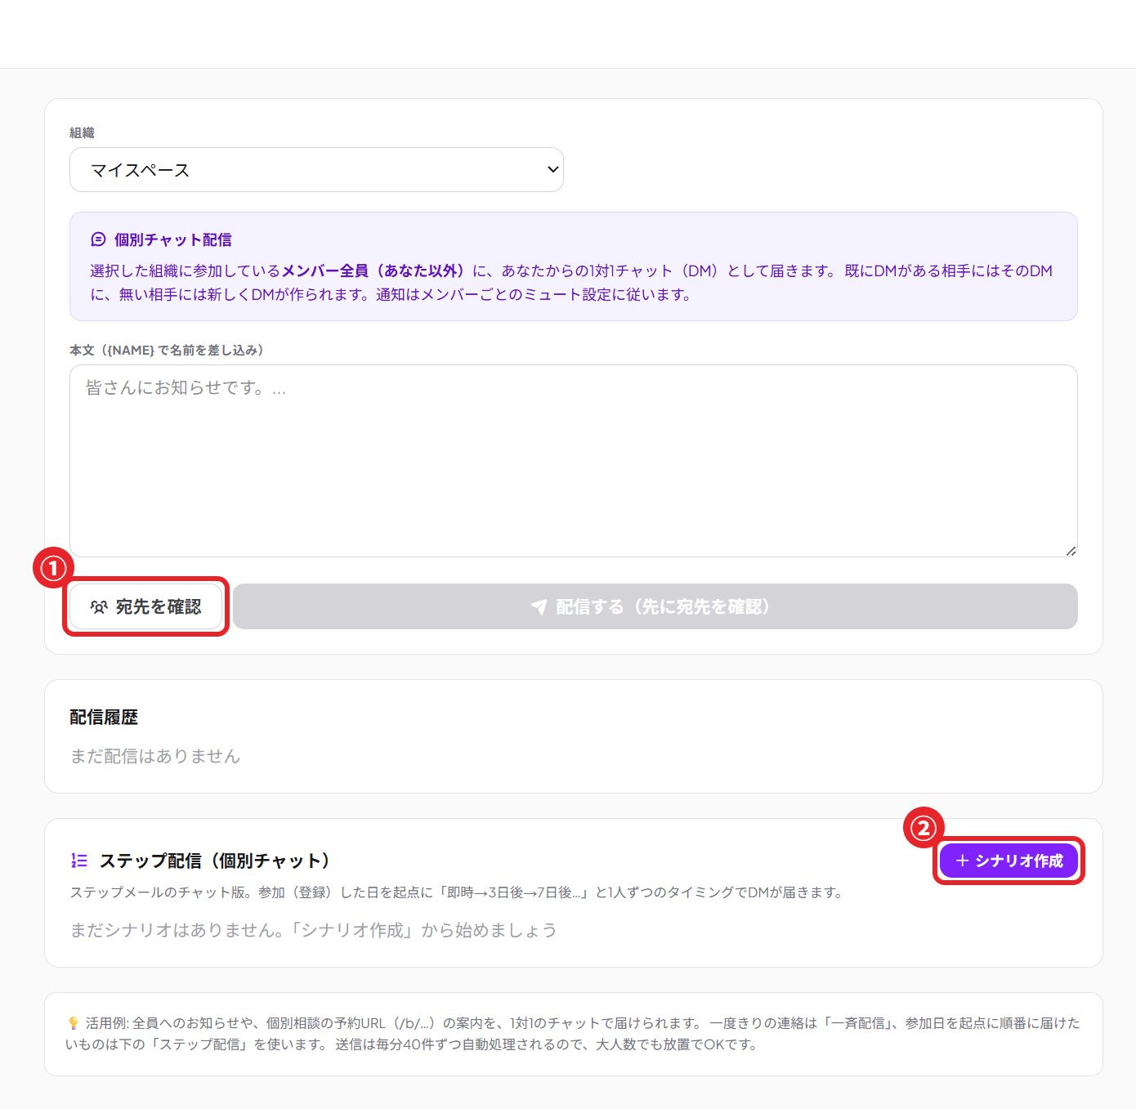Screen dimensions: 1136x1109
Task: Click the textarea resize handle corner
Action: [x=1071, y=550]
